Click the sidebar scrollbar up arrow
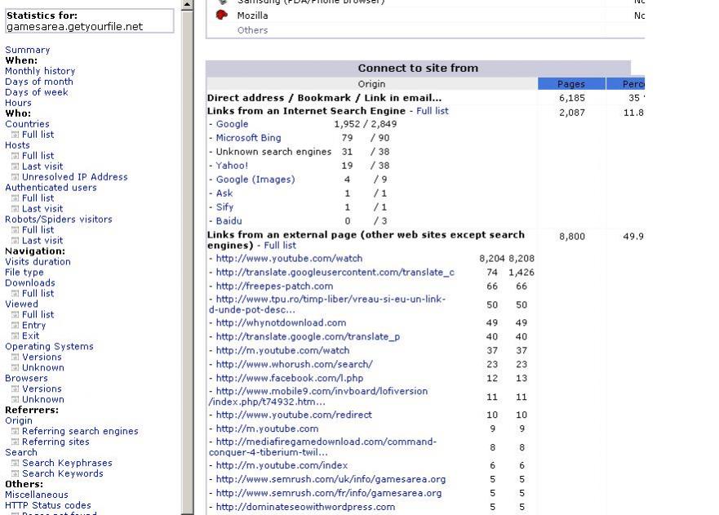The width and height of the screenshot is (719, 515). click(187, 5)
